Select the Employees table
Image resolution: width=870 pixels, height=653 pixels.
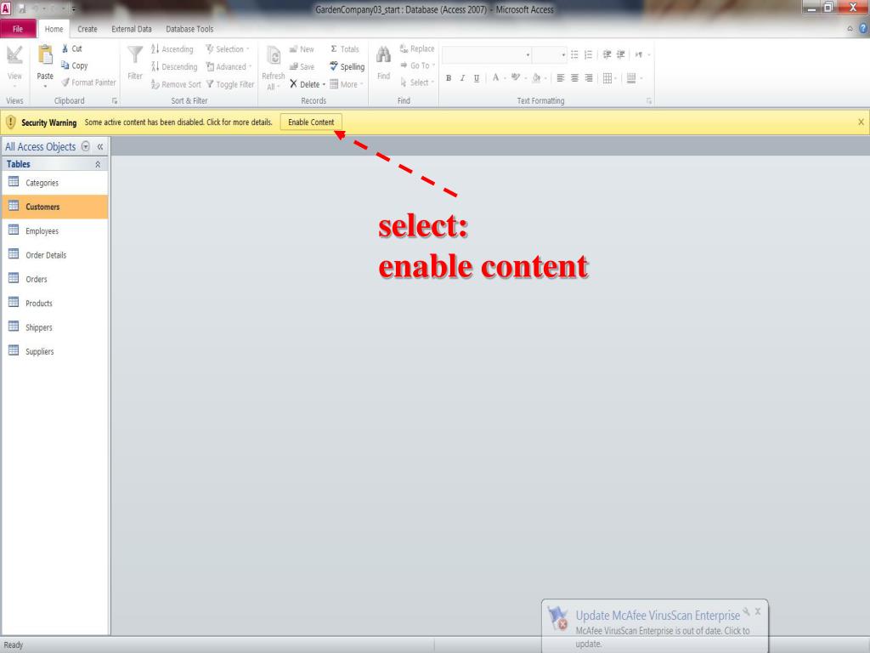[x=55, y=231]
